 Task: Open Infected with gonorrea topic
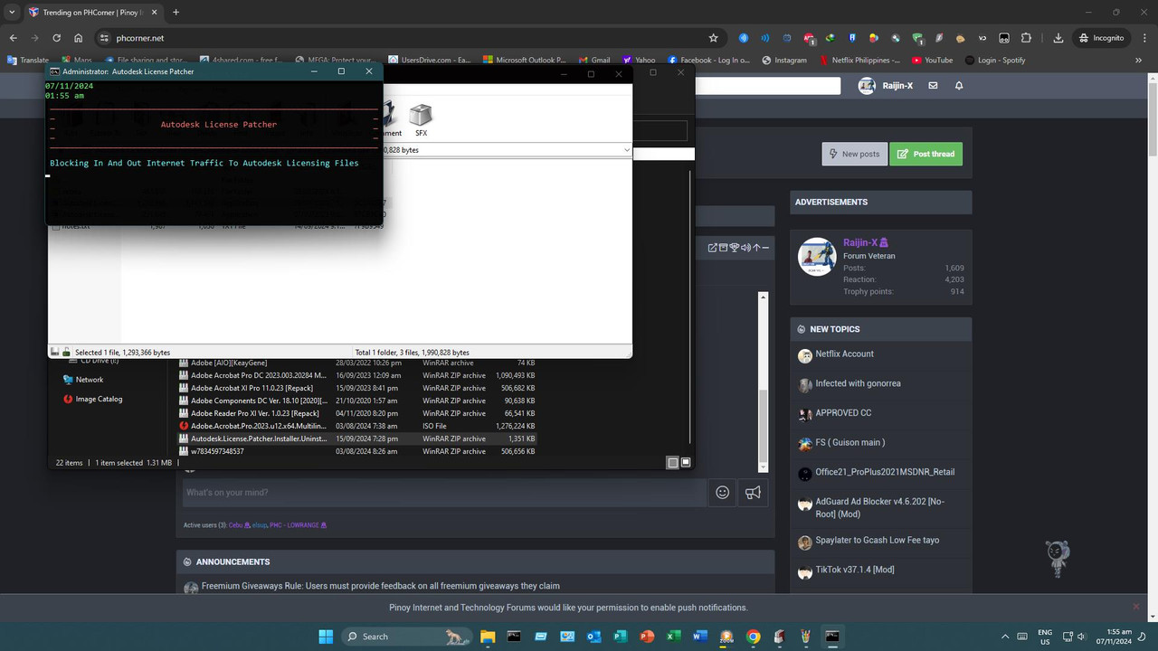tap(858, 383)
